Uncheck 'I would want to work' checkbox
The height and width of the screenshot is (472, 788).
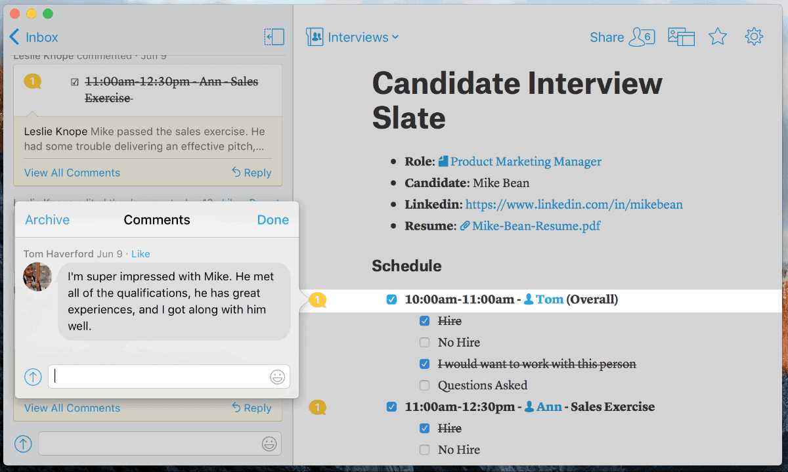pos(425,364)
